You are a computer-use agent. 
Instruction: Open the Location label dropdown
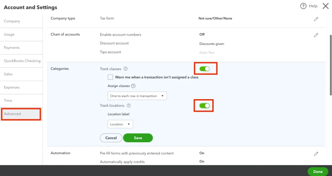(x=120, y=124)
